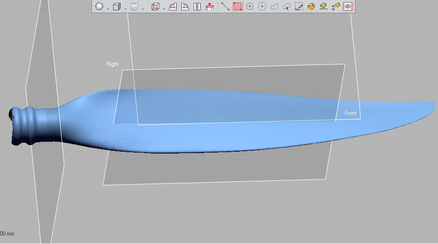Toggle the Visible Only eye button

[x=348, y=7]
